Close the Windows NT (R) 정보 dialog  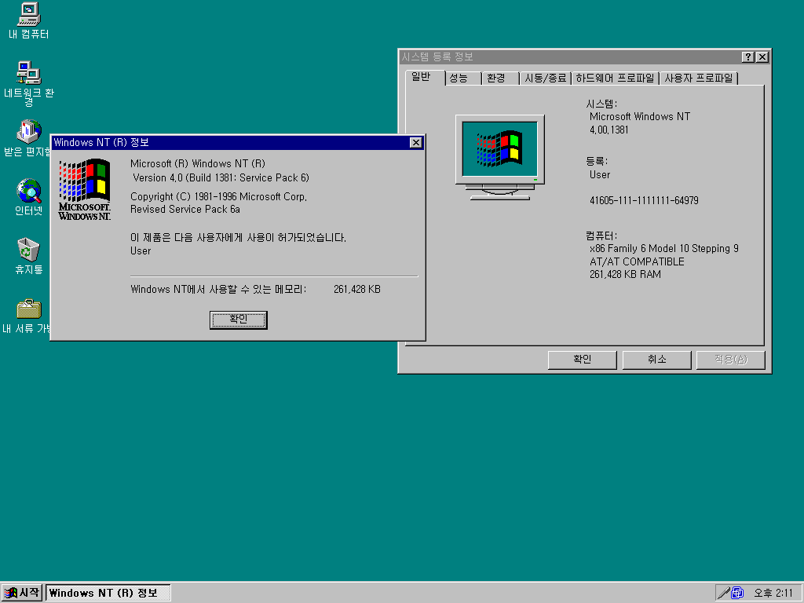point(416,143)
